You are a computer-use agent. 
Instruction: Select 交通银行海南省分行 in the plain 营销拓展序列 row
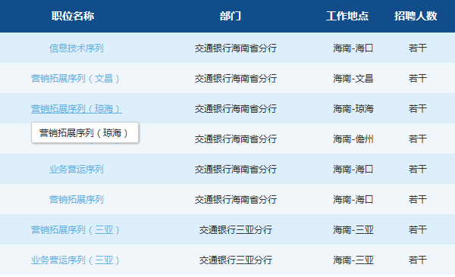pos(236,200)
